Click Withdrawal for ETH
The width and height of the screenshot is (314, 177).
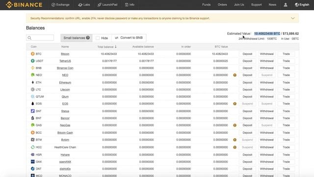pos(266,82)
